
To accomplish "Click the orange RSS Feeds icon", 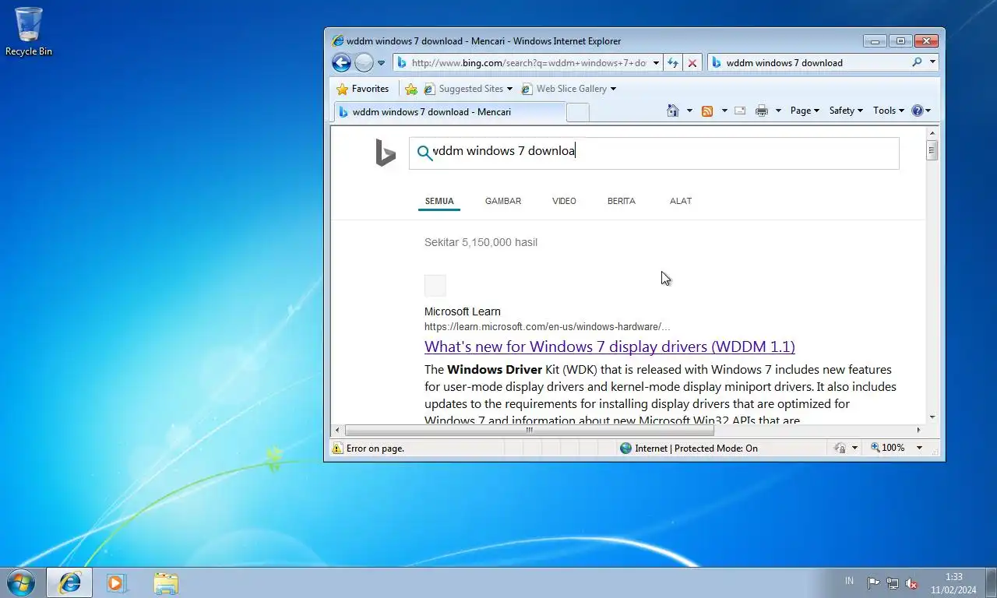I will tap(707, 111).
